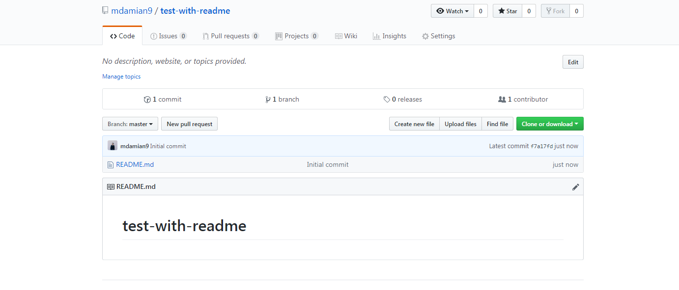Open the Clone or download menu
679x290 pixels.
[549, 124]
